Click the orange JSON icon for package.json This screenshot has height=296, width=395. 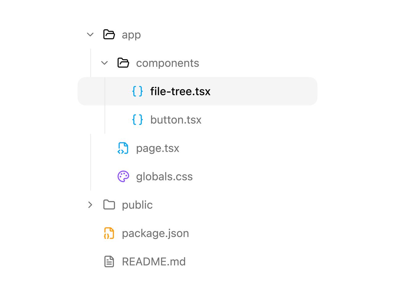(x=109, y=233)
